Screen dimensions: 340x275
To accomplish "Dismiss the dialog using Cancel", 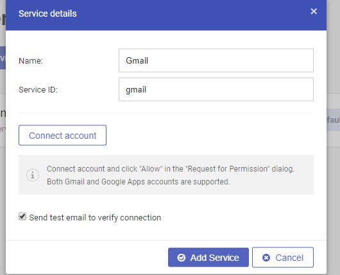I will pyautogui.click(x=283, y=258).
